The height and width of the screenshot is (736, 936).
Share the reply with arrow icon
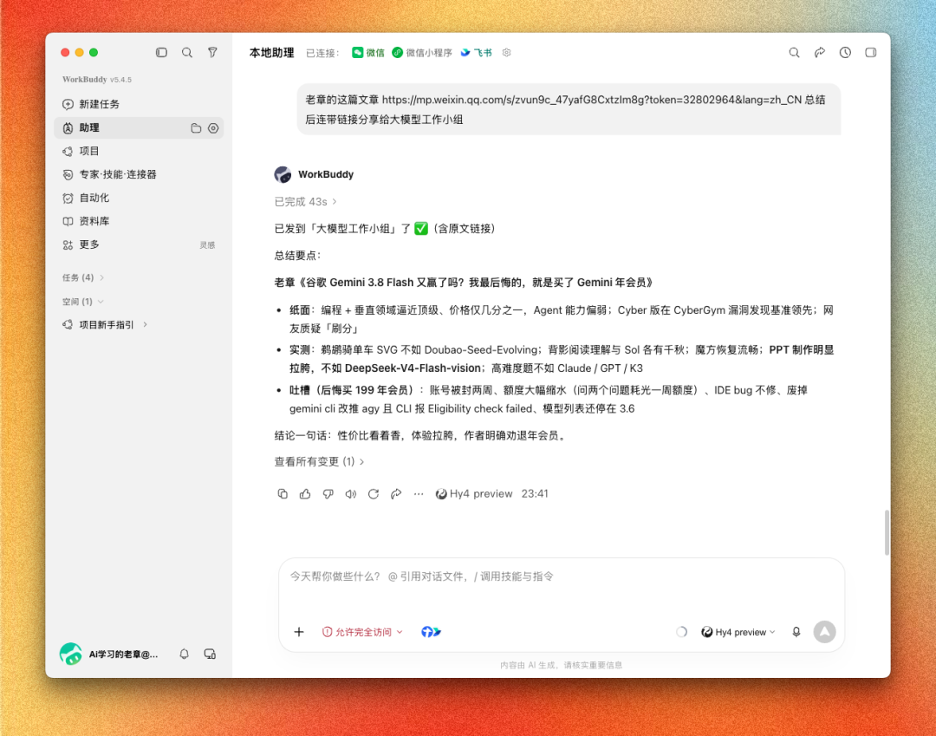396,493
